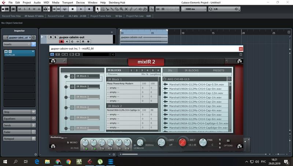This screenshot has height=166, width=293.
Task: Select the Draw pencil tool
Action: pos(131,9)
